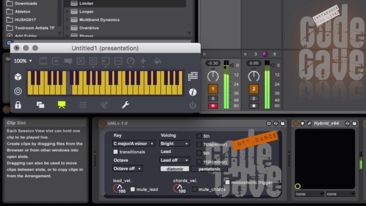Open the Hybrid_x64 wrench icon

(x=309, y=123)
